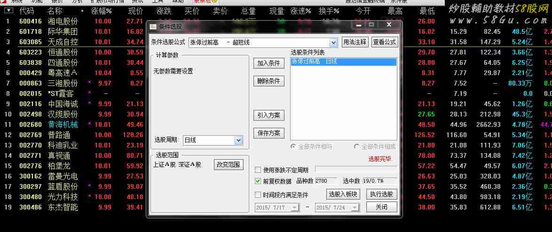Screen dimensions: 552x232
Task: Select stock name 黄海机械
Action: [63, 125]
